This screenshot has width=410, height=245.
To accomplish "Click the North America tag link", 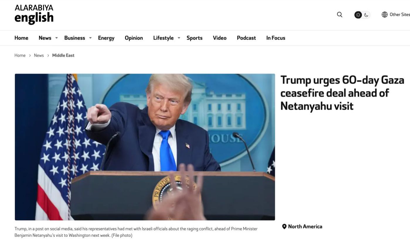I will [305, 227].
